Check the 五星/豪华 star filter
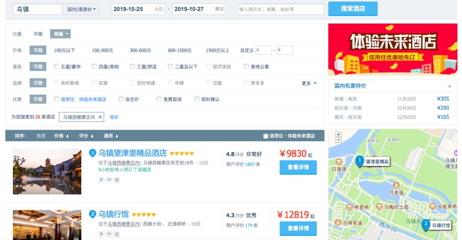This screenshot has width=462, height=240. click(x=56, y=66)
